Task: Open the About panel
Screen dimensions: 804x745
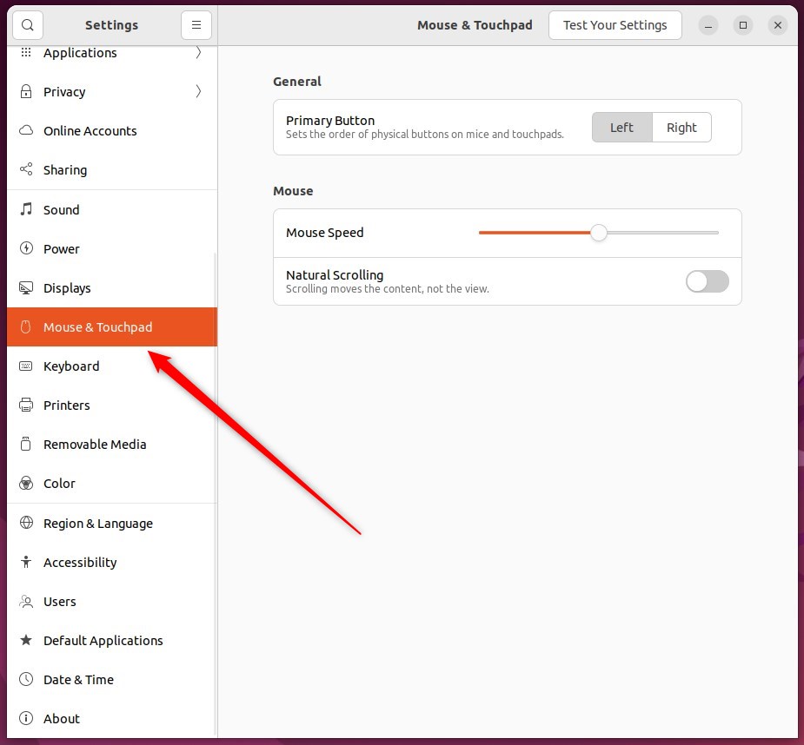Action: tap(62, 718)
